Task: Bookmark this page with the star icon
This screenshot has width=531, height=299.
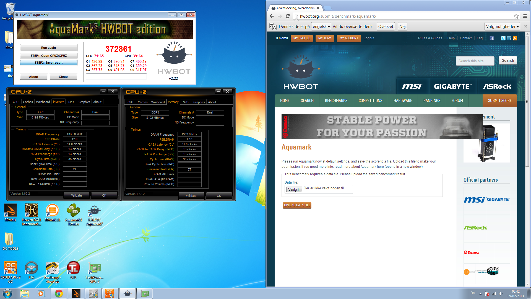Action: [x=516, y=16]
